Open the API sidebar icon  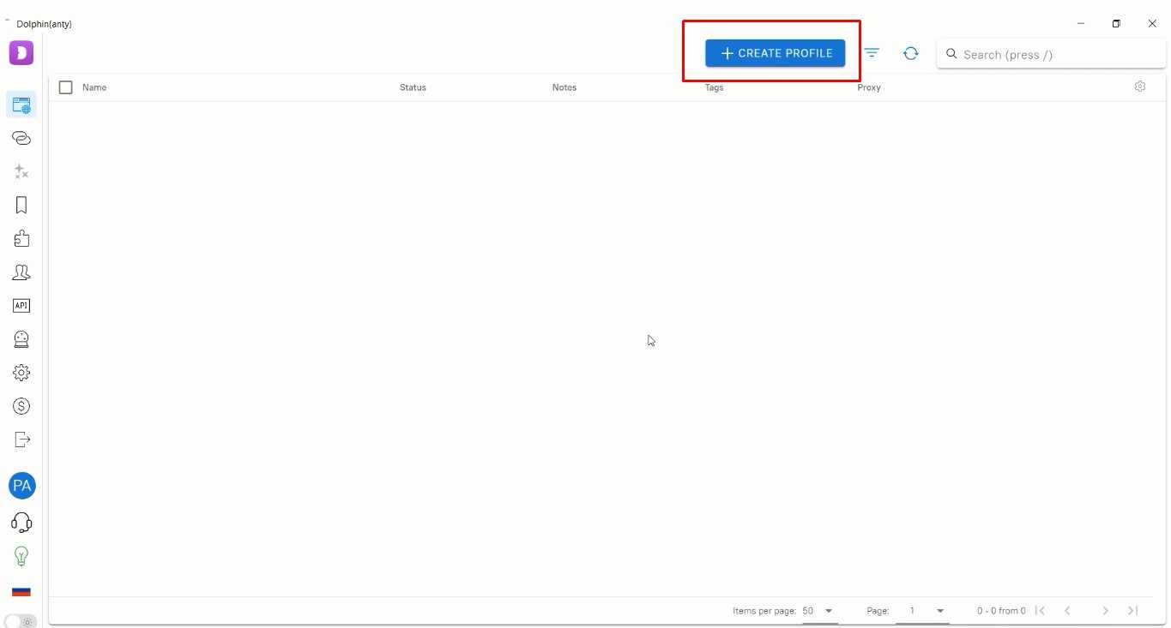click(x=21, y=306)
